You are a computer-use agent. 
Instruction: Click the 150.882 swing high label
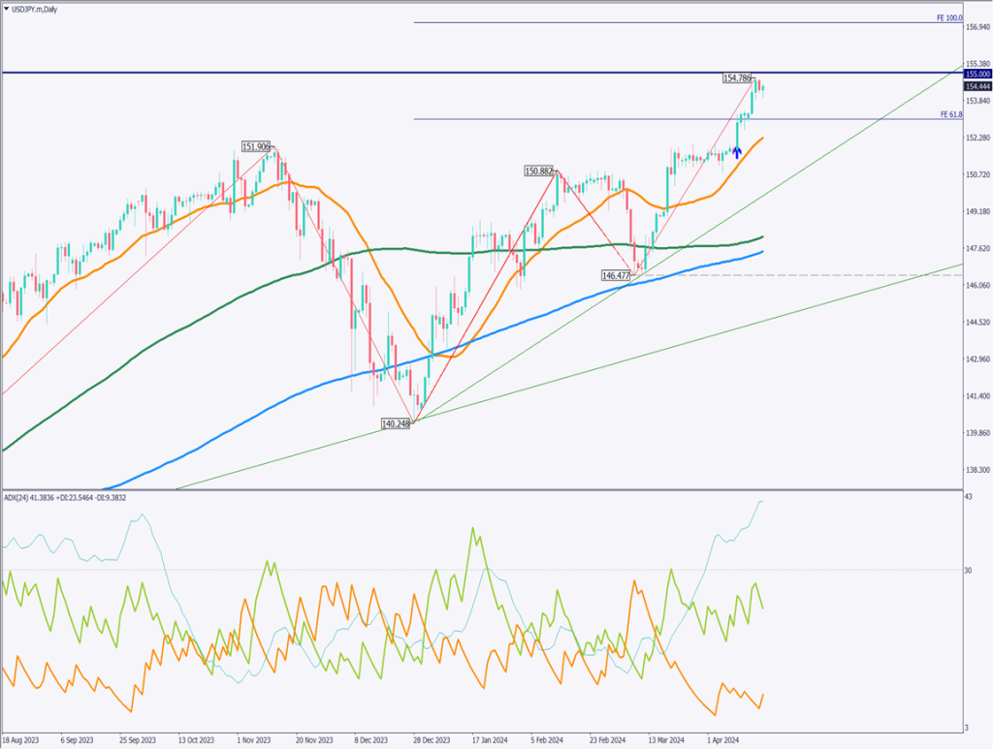coord(539,172)
